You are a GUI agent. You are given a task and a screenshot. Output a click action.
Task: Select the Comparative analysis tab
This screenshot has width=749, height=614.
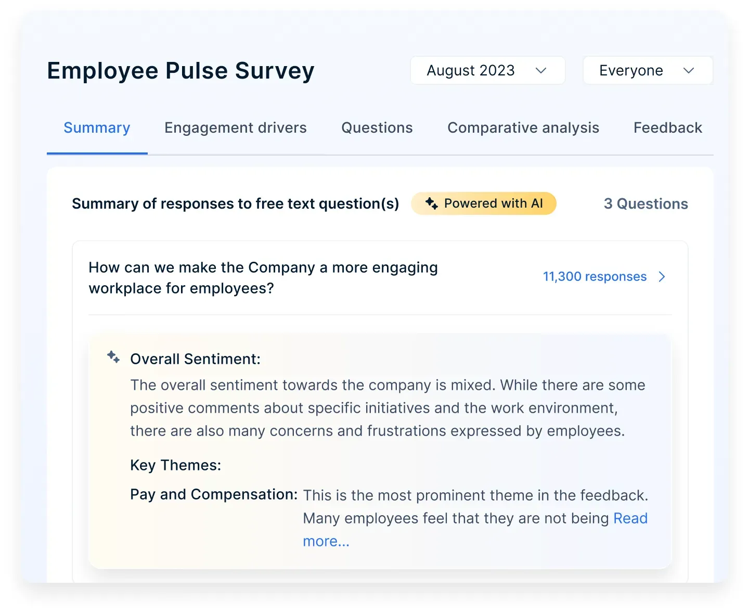coord(523,128)
